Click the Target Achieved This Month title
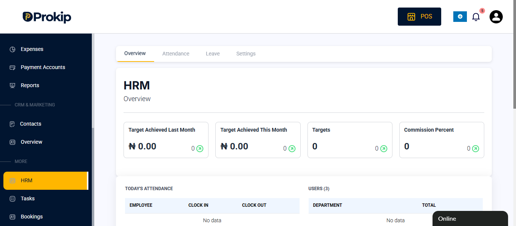Image resolution: width=516 pixels, height=226 pixels. [254, 130]
